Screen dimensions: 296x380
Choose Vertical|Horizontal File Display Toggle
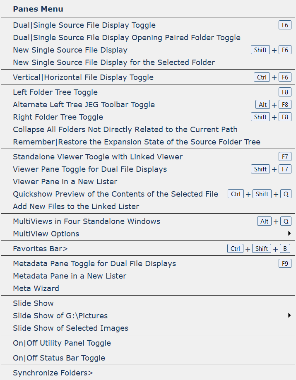click(x=83, y=77)
